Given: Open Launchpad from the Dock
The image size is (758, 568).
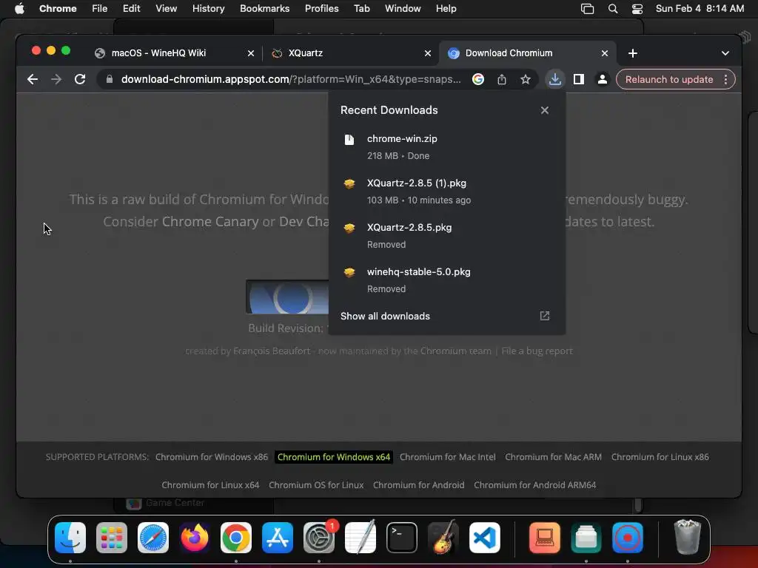Looking at the screenshot, I should tap(112, 537).
